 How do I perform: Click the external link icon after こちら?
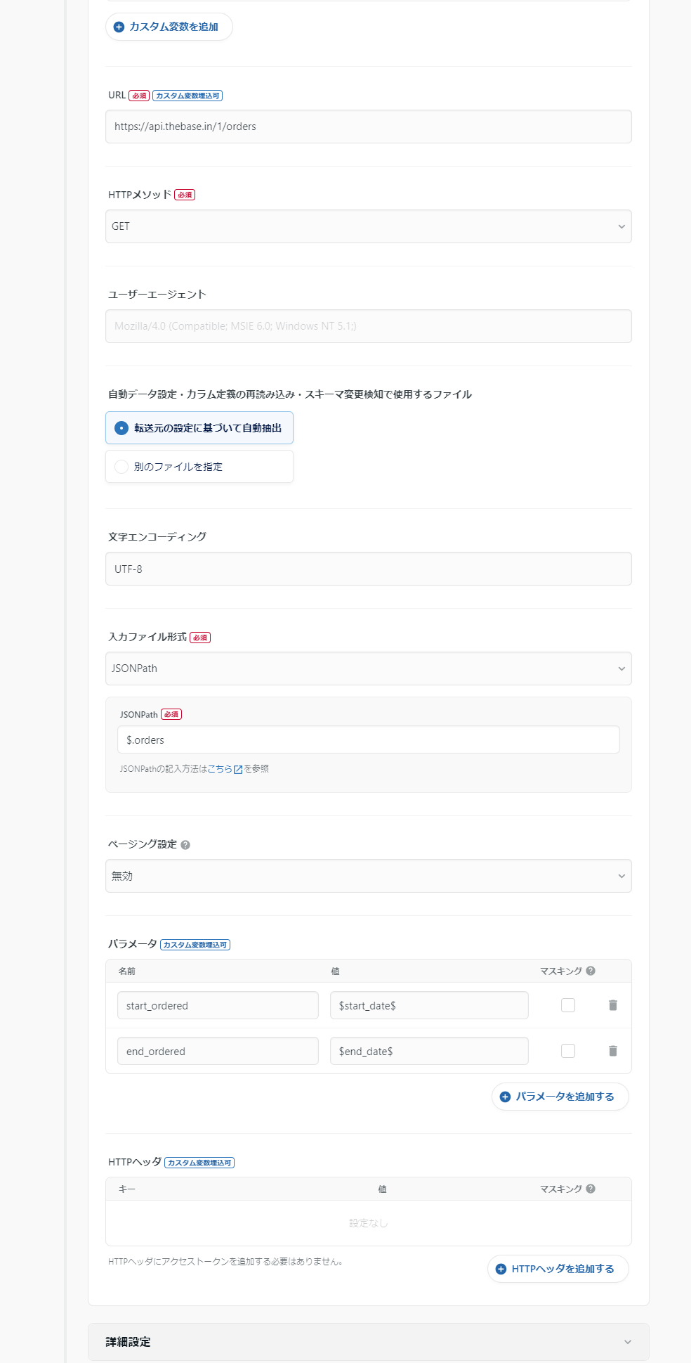pos(238,768)
